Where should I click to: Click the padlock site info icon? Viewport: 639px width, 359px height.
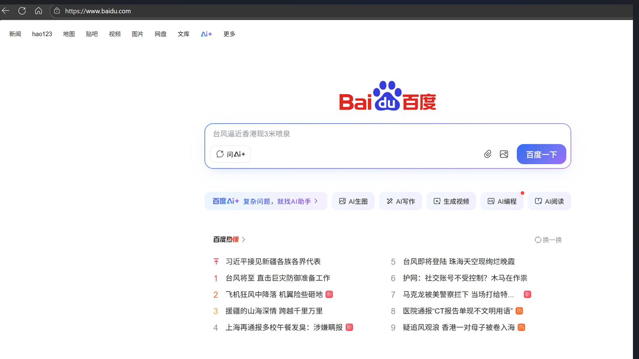coord(57,11)
